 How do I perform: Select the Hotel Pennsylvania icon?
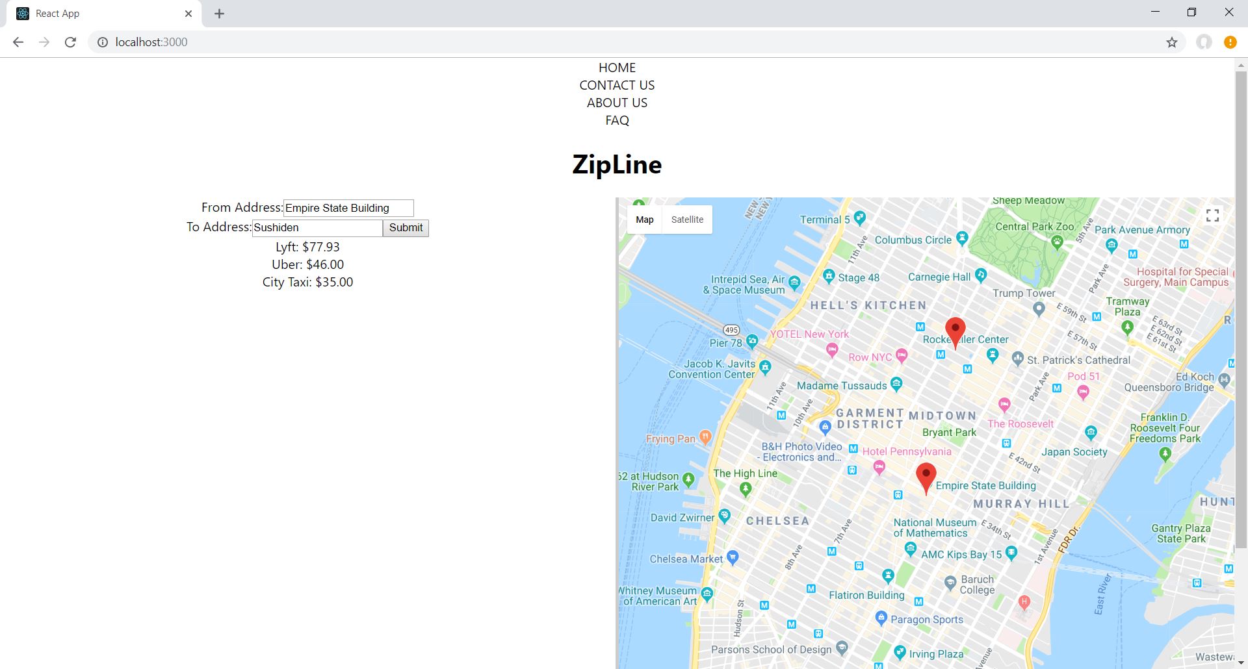pos(879,466)
